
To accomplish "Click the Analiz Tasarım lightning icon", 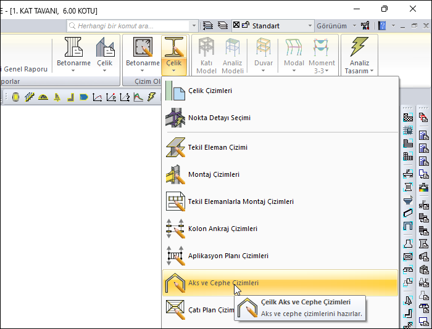I will [x=359, y=48].
